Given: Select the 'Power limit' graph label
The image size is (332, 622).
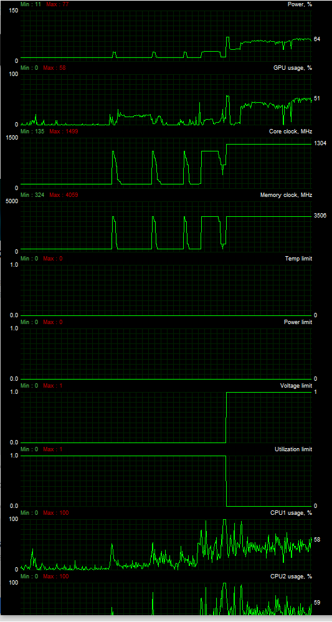Looking at the screenshot, I should [298, 322].
